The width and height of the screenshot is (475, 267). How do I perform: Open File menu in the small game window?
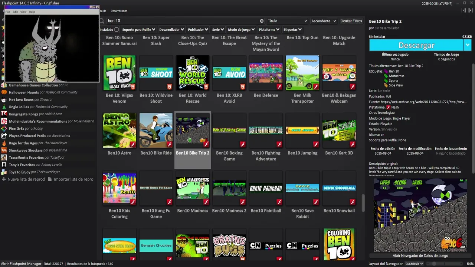(x=7, y=12)
